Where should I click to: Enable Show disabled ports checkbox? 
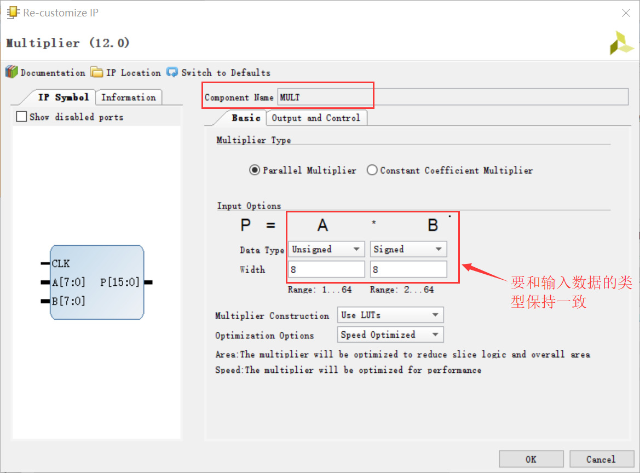(21, 117)
